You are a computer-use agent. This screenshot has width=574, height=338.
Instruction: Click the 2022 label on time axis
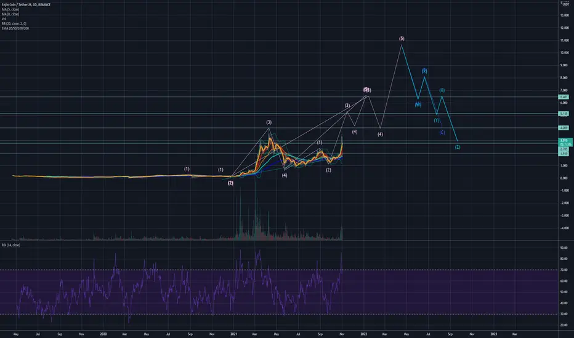tap(363, 334)
